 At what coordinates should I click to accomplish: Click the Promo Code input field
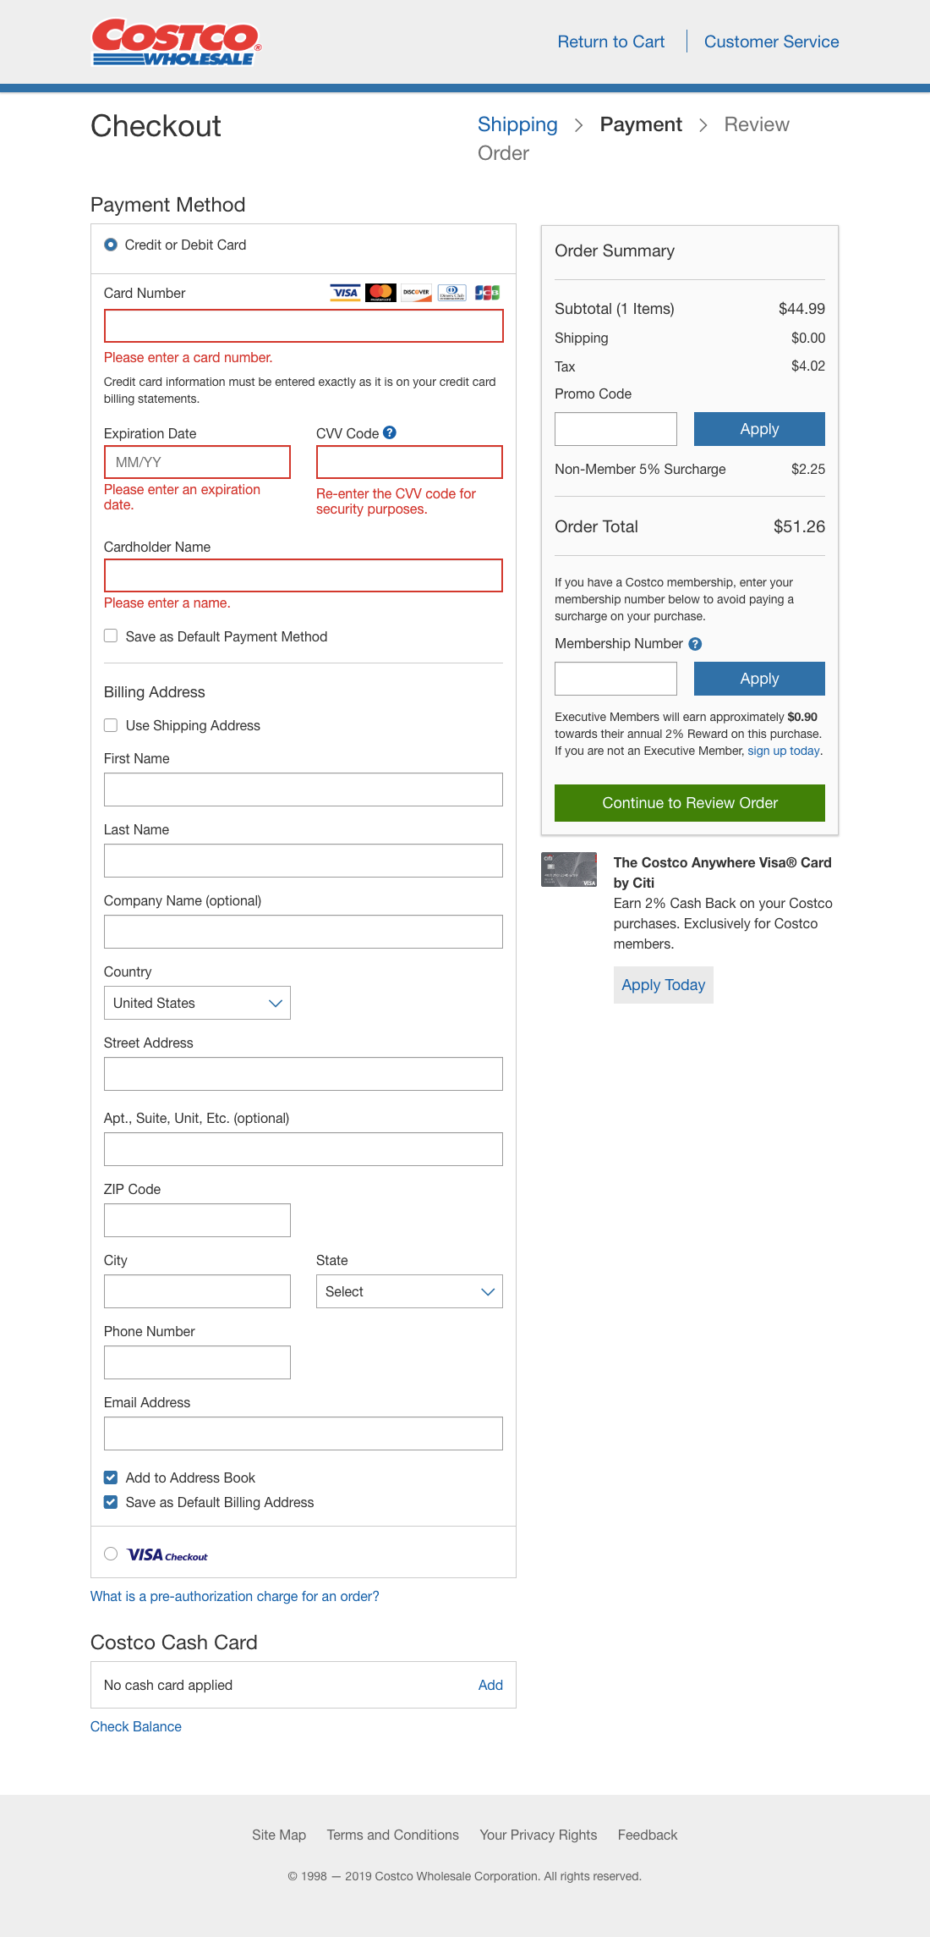[x=615, y=428]
